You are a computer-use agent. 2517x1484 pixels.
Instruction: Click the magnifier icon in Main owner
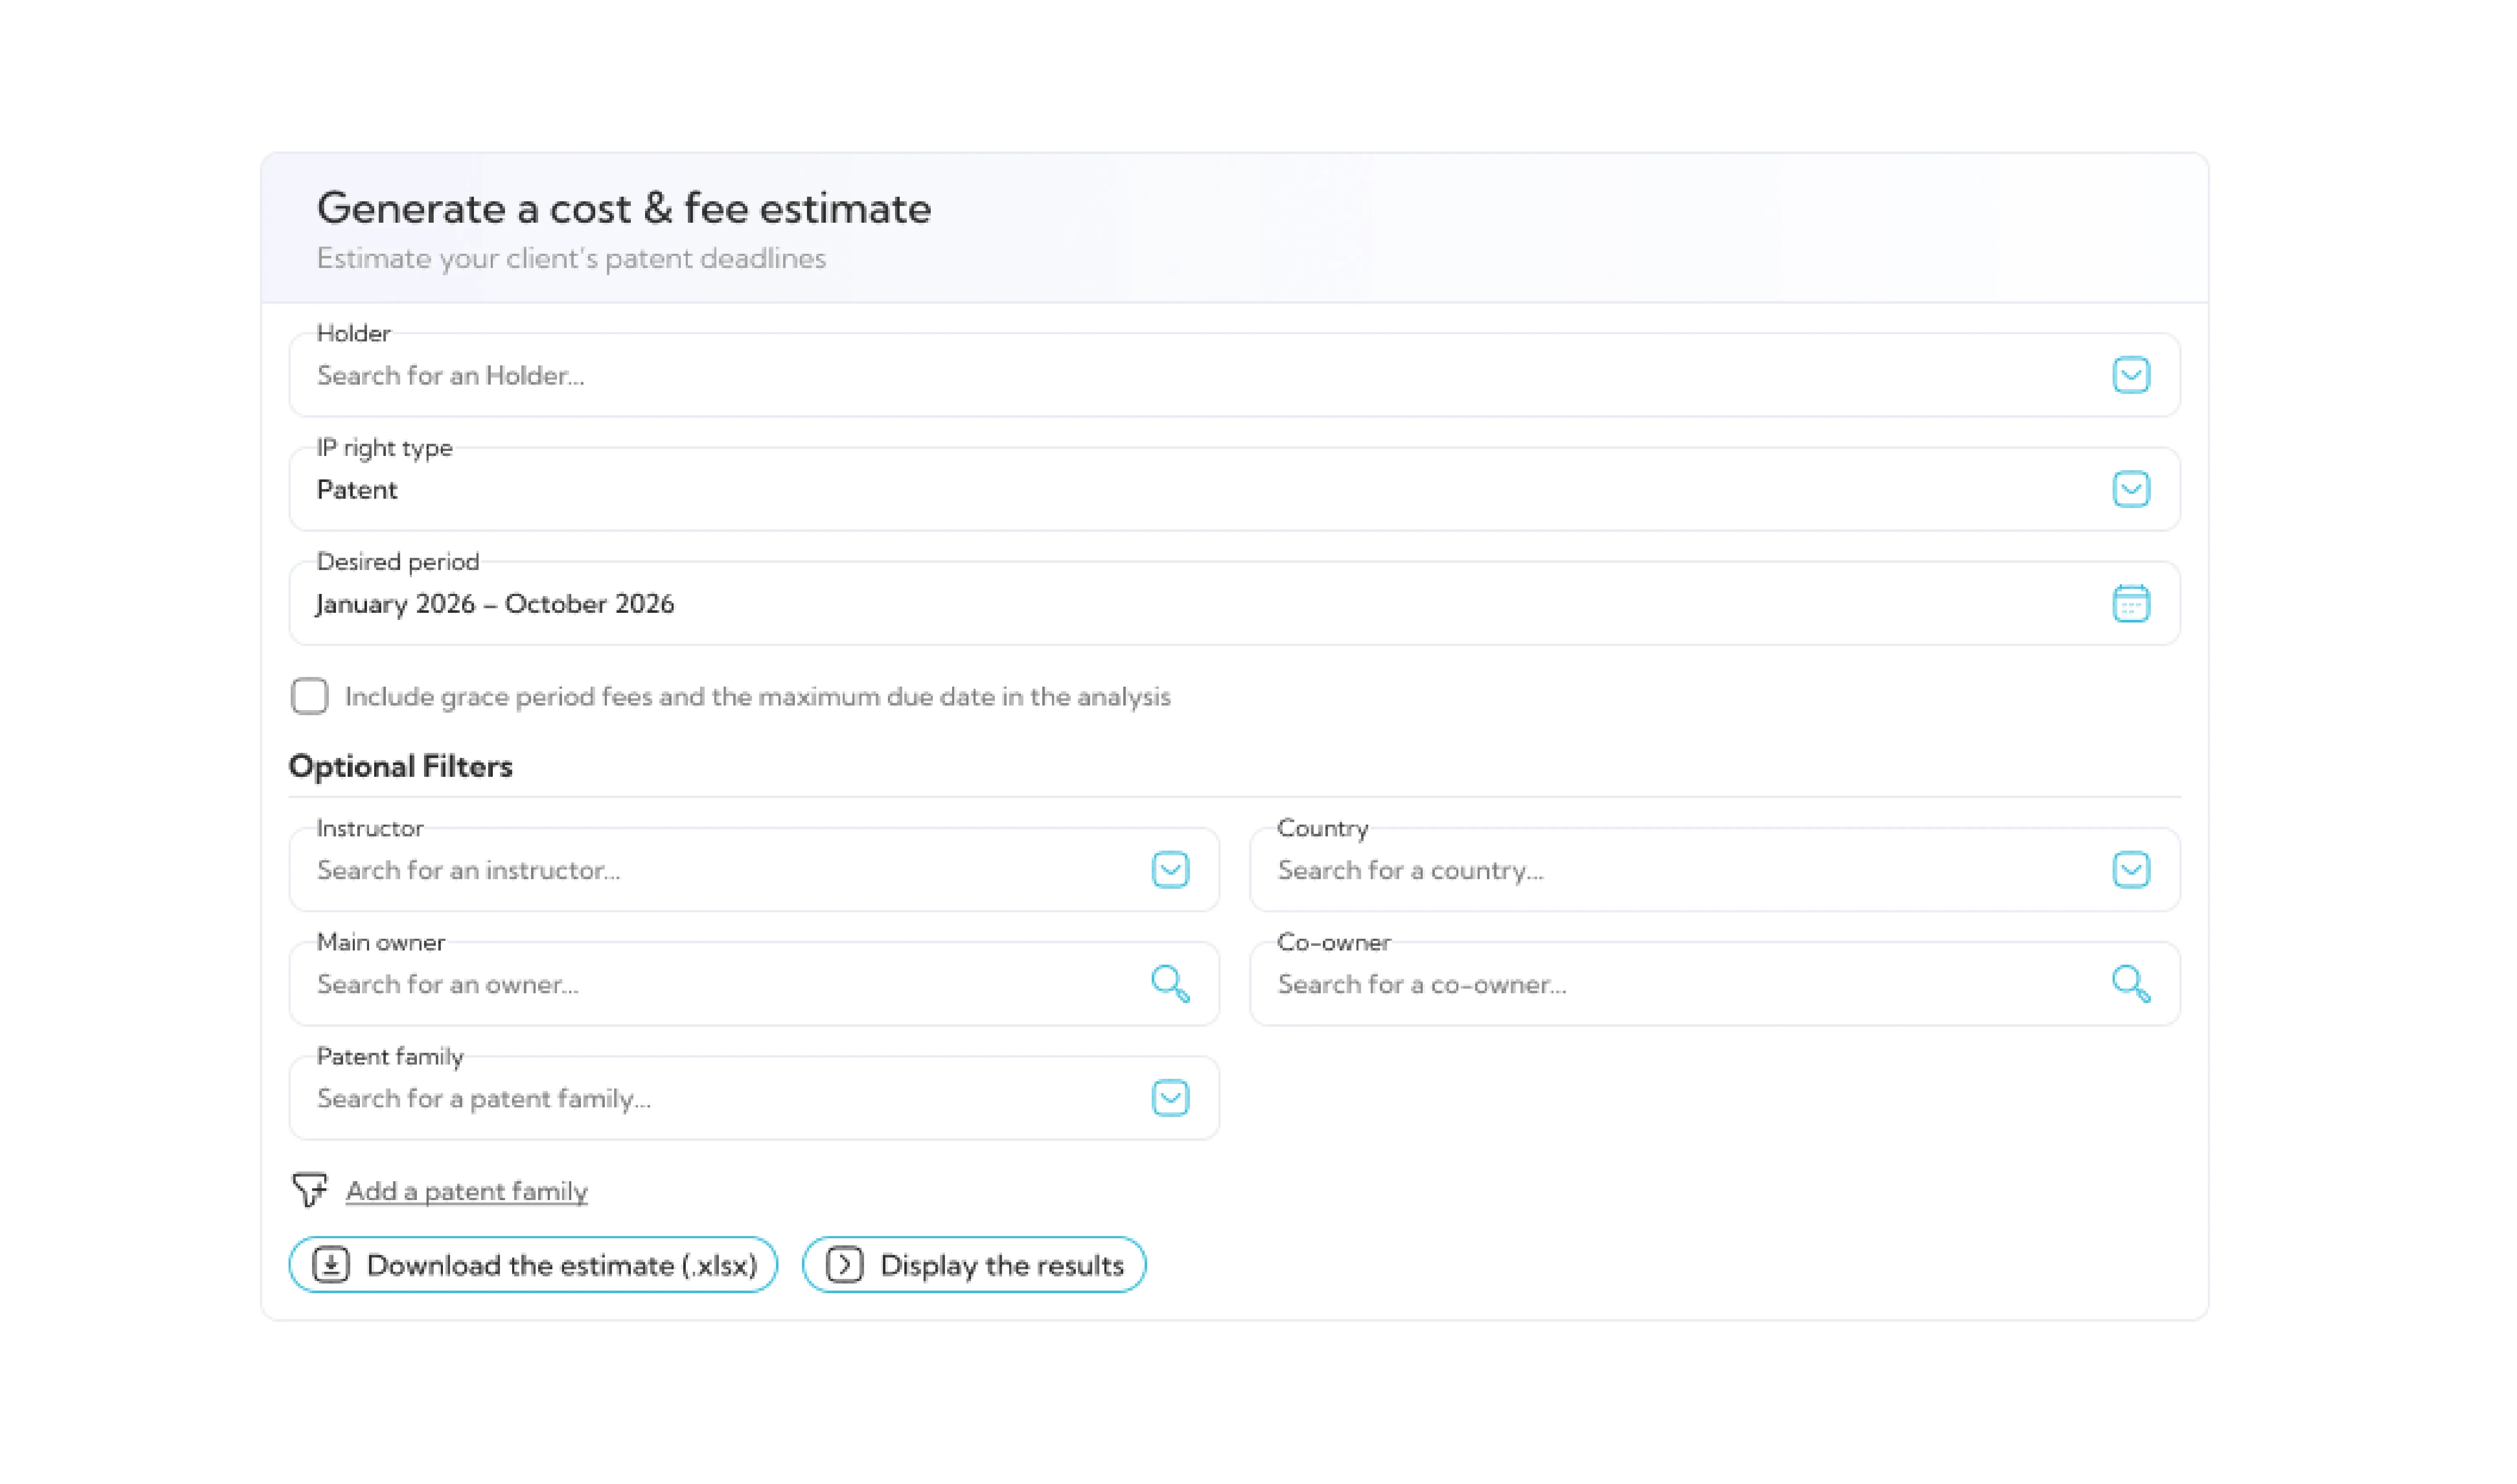pos(1169,984)
